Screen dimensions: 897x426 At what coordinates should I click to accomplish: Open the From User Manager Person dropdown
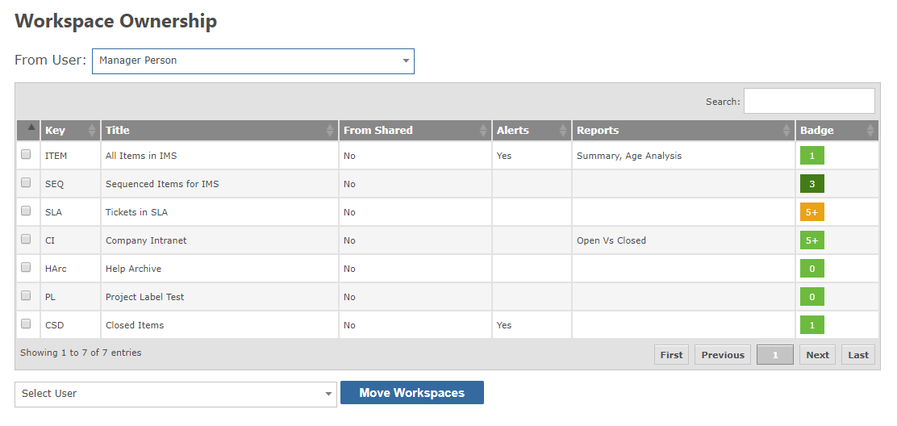tap(252, 61)
